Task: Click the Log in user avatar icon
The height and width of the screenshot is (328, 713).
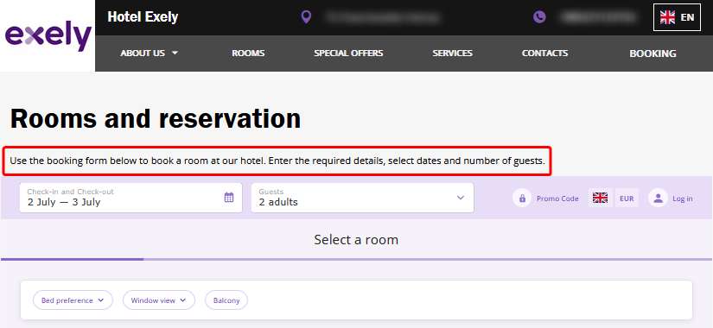Action: 658,198
